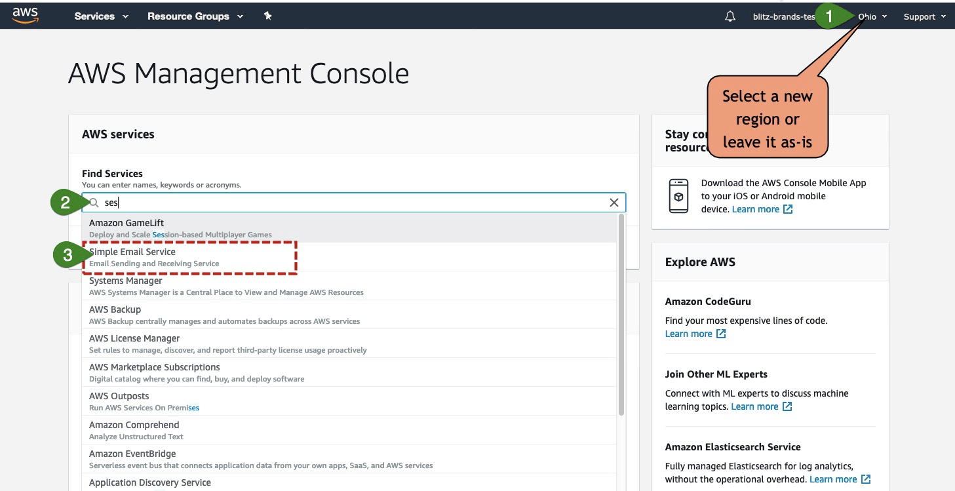Click the search magnifier icon
Image resolution: width=955 pixels, height=491 pixels.
click(92, 203)
